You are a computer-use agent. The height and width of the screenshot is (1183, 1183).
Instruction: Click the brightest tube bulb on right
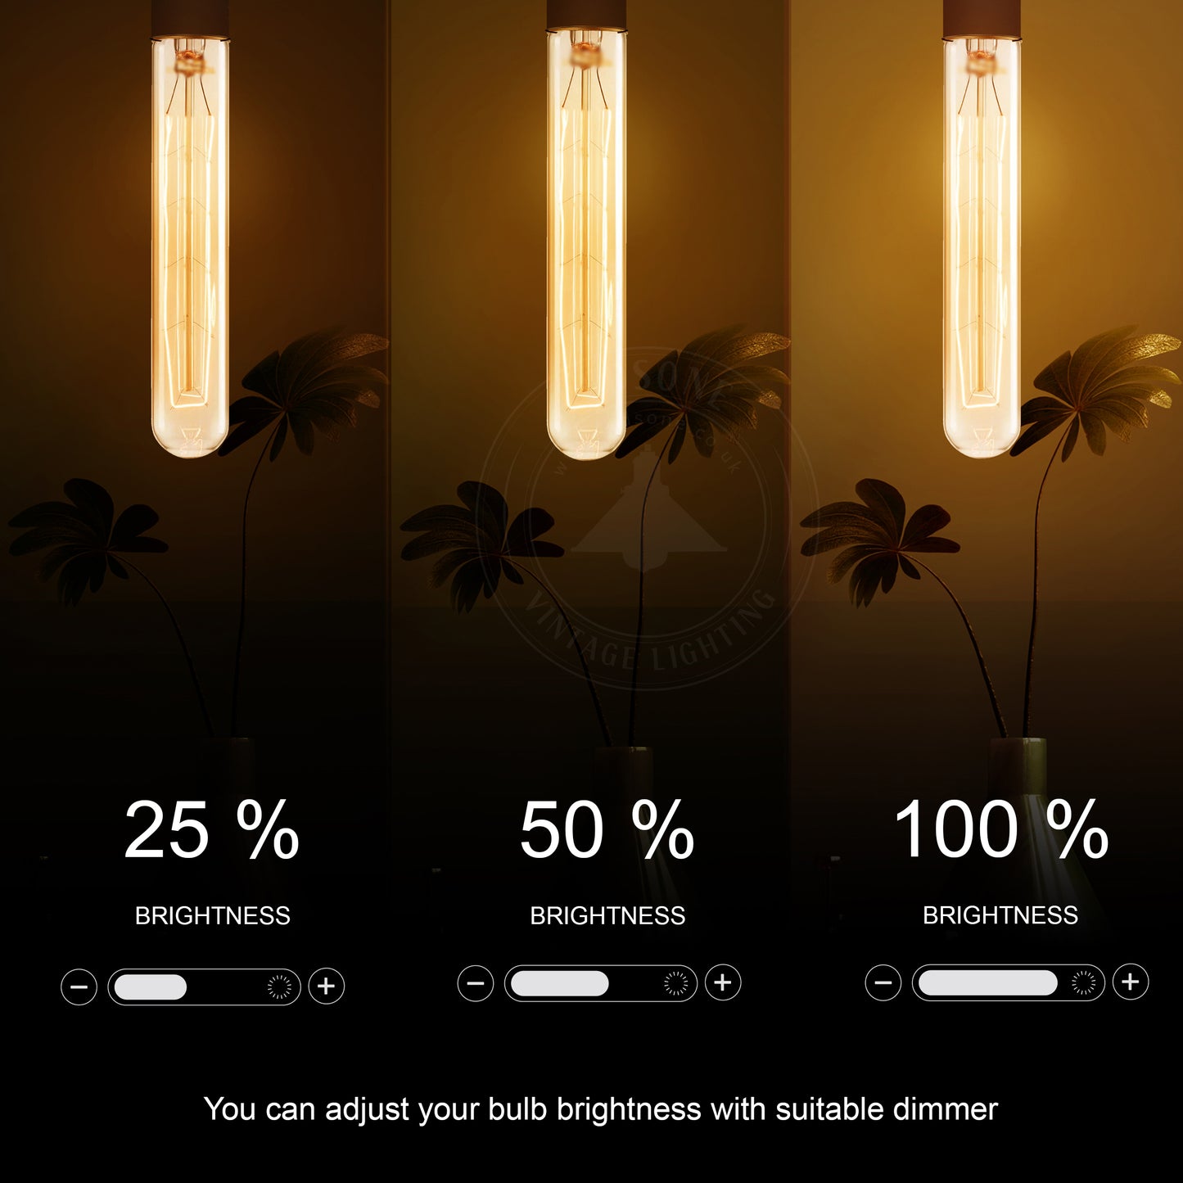tap(981, 246)
